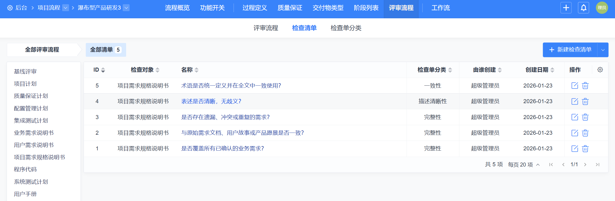615x201 pixels.
Task: Click the edit icon for checklist ID 5
Action: [x=574, y=86]
